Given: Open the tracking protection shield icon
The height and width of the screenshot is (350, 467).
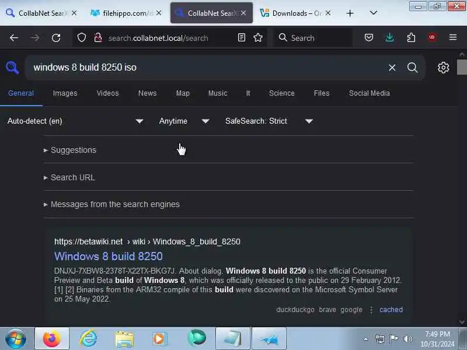Looking at the screenshot, I should click(82, 38).
